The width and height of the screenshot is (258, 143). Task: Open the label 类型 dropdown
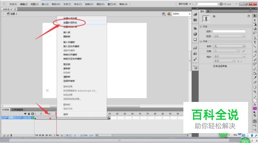pos(229,36)
